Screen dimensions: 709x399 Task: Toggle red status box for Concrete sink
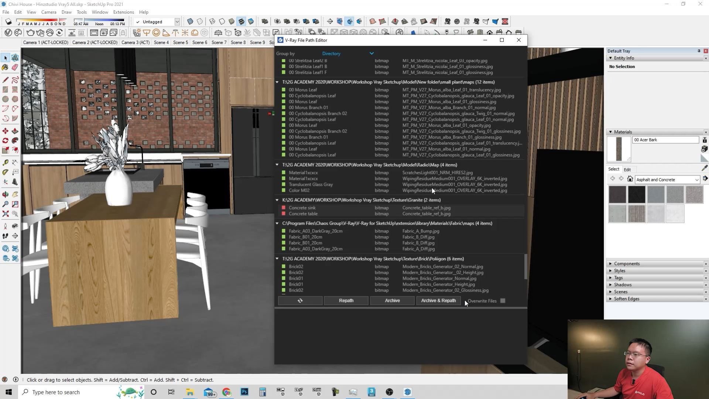point(284,208)
